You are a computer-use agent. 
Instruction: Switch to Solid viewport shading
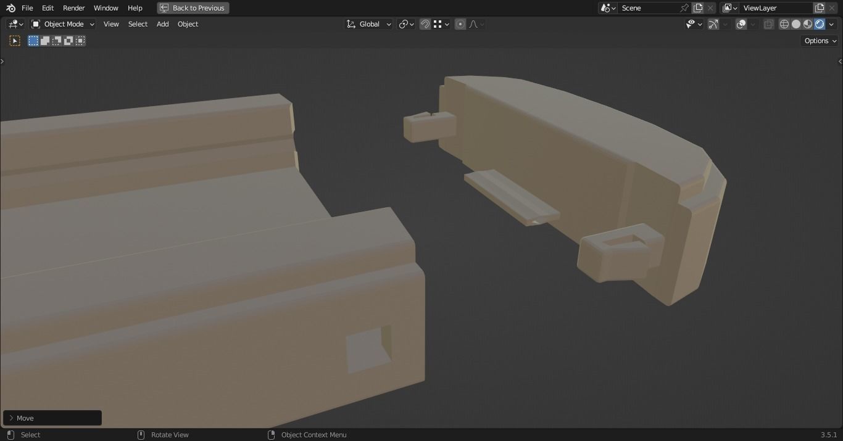[x=796, y=24]
